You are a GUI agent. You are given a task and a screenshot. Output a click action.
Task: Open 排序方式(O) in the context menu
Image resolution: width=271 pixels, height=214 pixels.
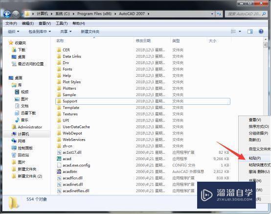(x=259, y=126)
